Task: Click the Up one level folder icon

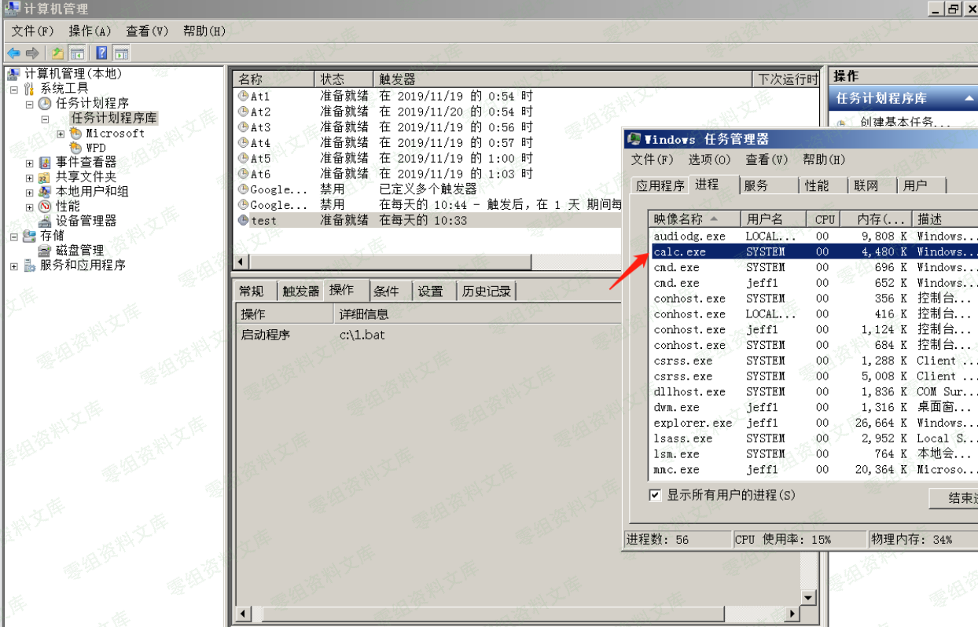Action: pos(57,53)
